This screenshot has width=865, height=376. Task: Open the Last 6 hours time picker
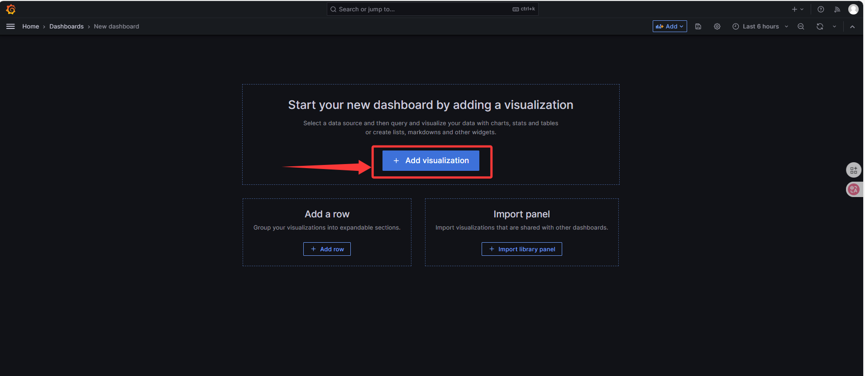760,27
